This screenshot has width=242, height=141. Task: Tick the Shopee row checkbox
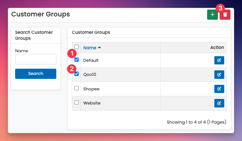pyautogui.click(x=77, y=88)
